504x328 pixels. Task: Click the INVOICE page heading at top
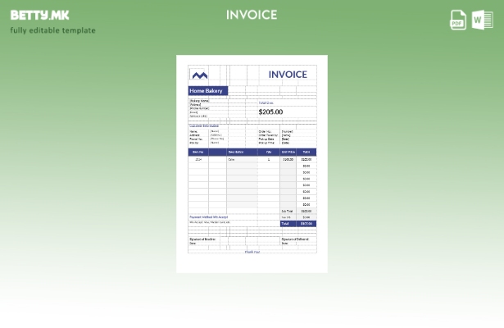coord(252,15)
